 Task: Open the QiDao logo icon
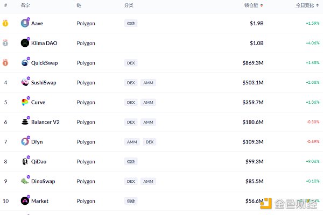[25, 161]
